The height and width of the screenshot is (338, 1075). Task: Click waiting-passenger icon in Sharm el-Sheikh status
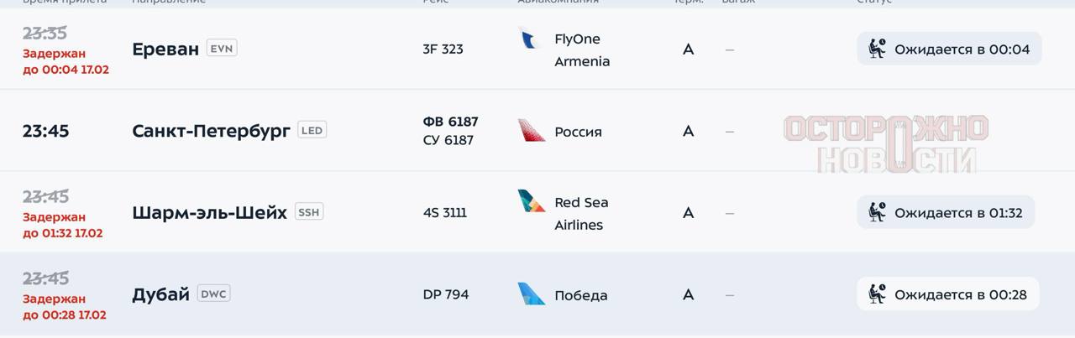[x=878, y=212]
